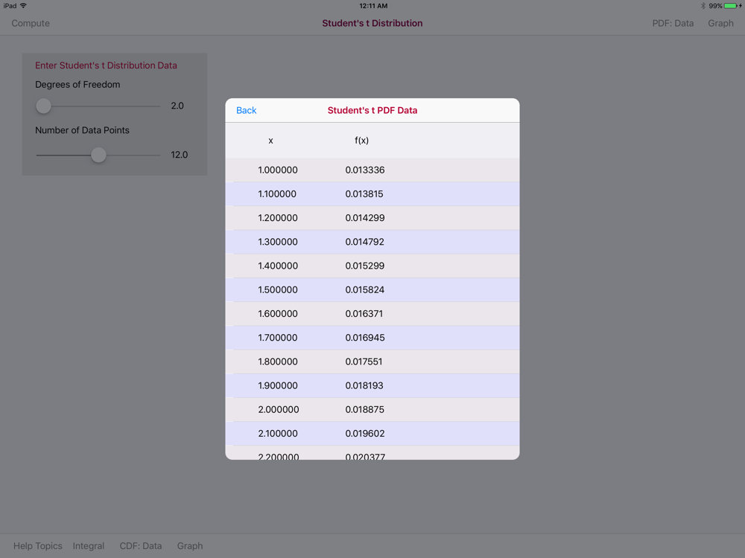Open the Integral option
The width and height of the screenshot is (745, 558).
89,545
